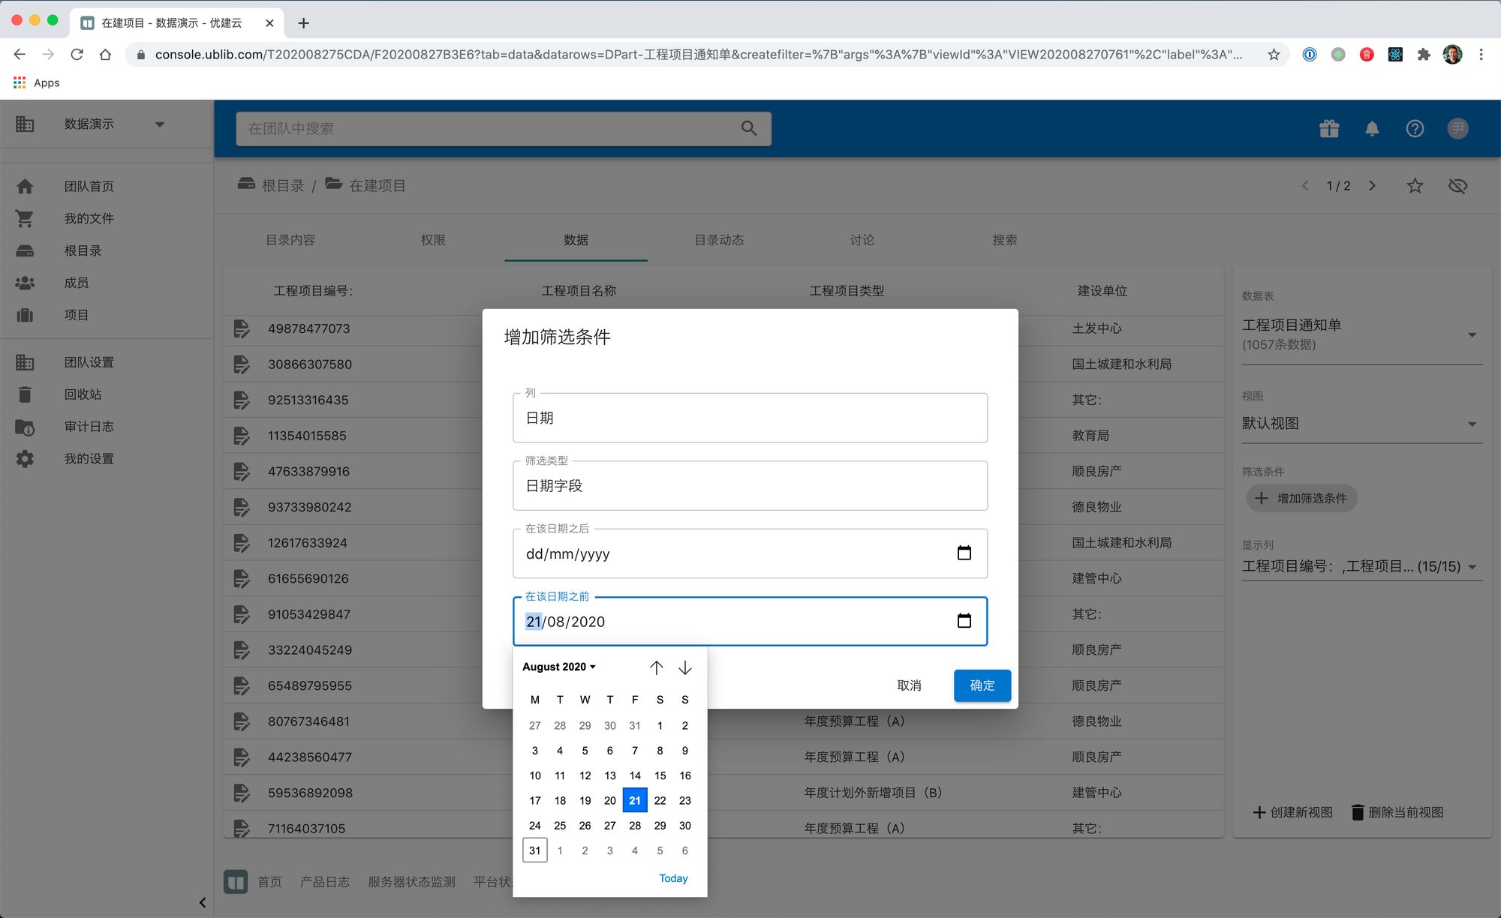Toggle the hidden-eye visibility icon
This screenshot has height=918, width=1501.
[1457, 185]
